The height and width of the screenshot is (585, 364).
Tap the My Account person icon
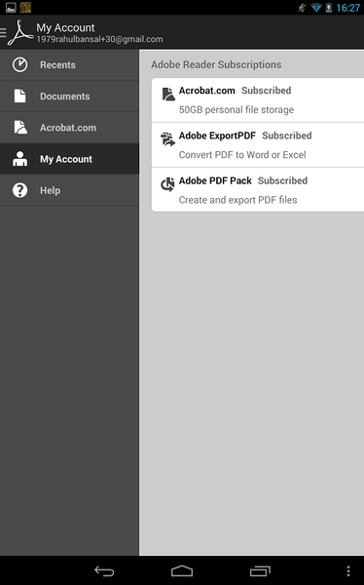[19, 159]
